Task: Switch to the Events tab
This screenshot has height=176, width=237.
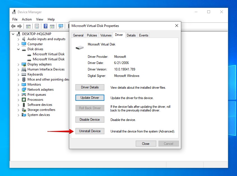Action: (144, 35)
